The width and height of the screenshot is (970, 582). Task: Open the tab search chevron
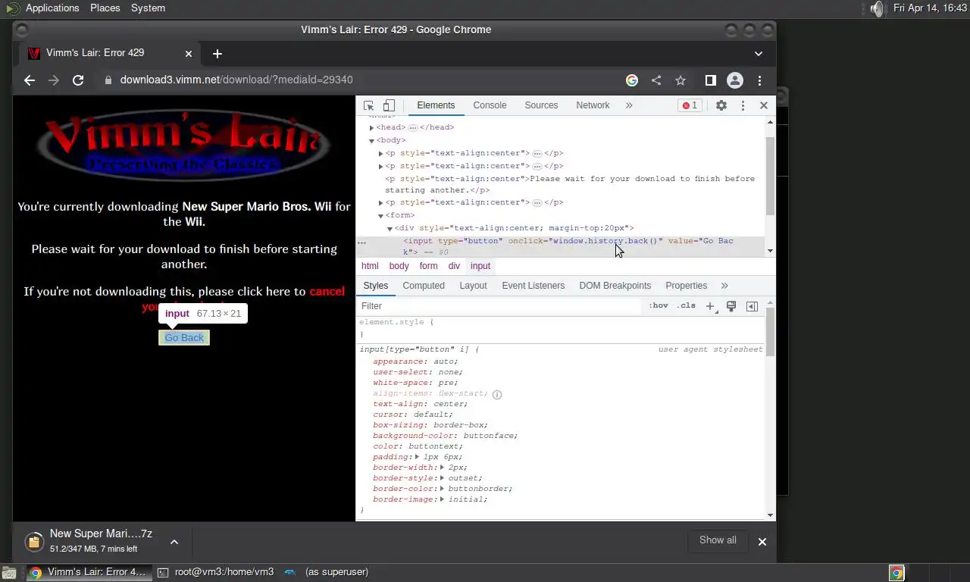pos(759,54)
